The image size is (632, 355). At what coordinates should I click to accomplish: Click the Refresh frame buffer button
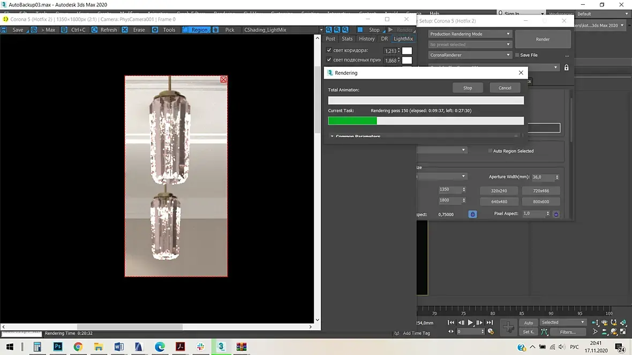[104, 30]
